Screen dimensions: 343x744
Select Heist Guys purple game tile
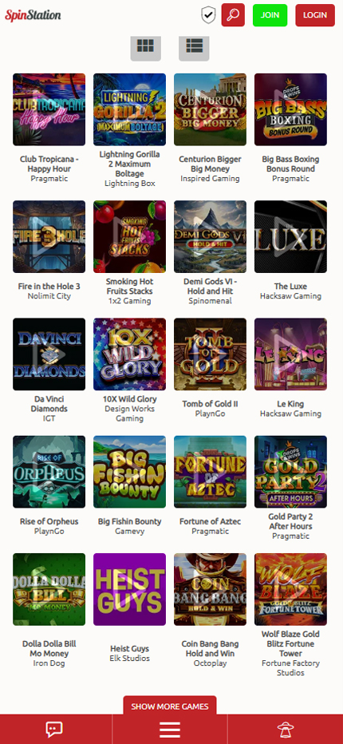[x=129, y=589]
